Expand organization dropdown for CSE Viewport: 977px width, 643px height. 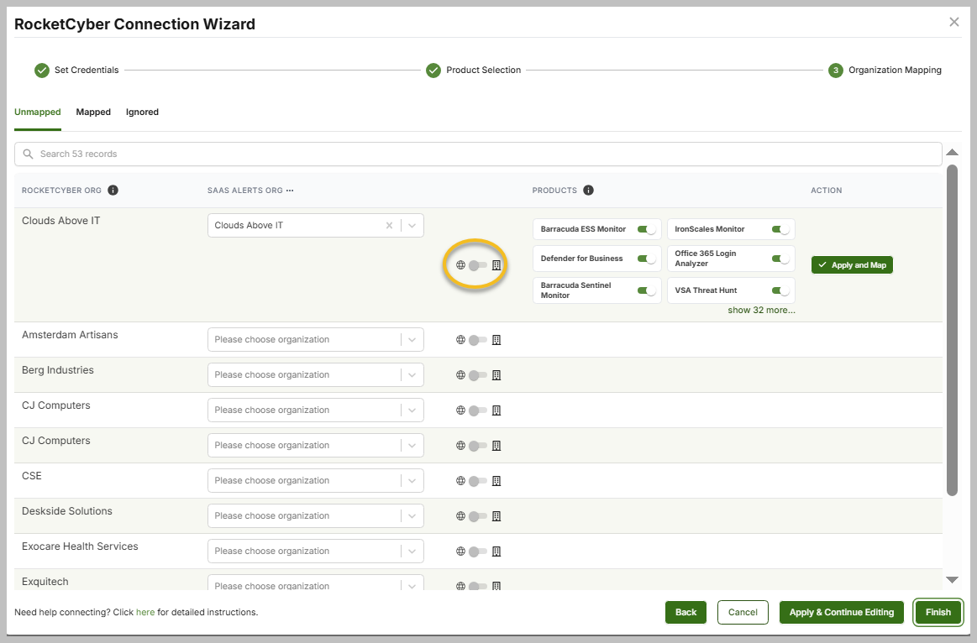(316, 480)
